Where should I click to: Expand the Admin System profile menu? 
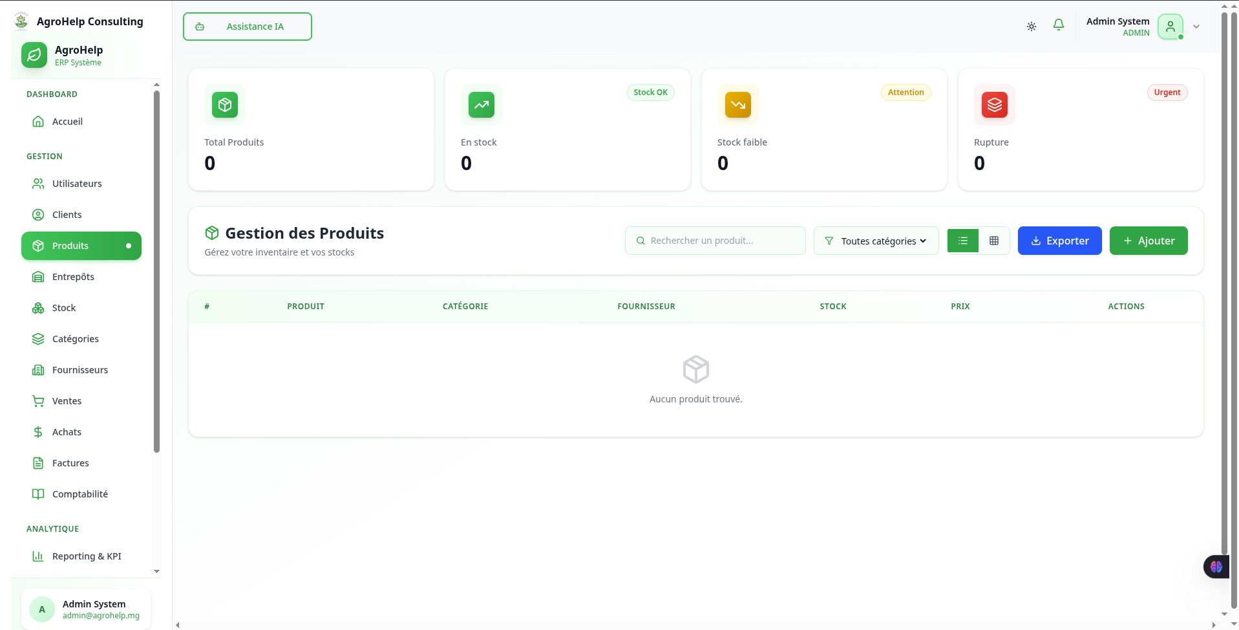click(x=1170, y=27)
